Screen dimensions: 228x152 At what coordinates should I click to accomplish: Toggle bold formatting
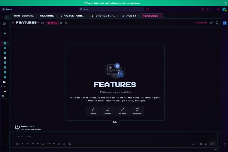(x=22, y=144)
